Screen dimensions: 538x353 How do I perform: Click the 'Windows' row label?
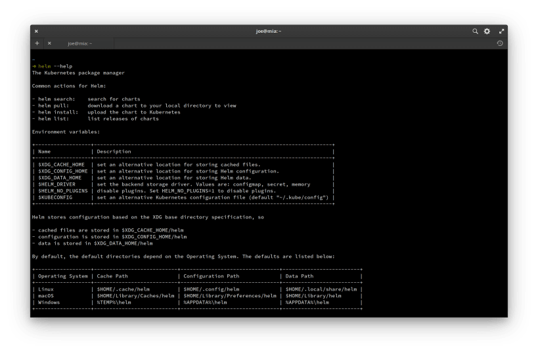click(x=49, y=302)
